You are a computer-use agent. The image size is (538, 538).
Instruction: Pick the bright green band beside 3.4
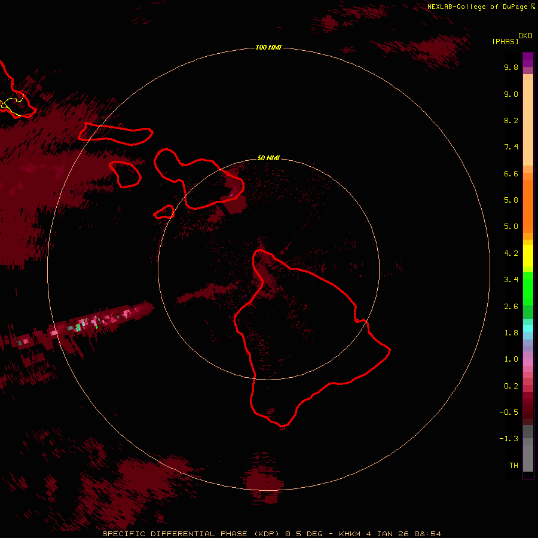(528, 288)
